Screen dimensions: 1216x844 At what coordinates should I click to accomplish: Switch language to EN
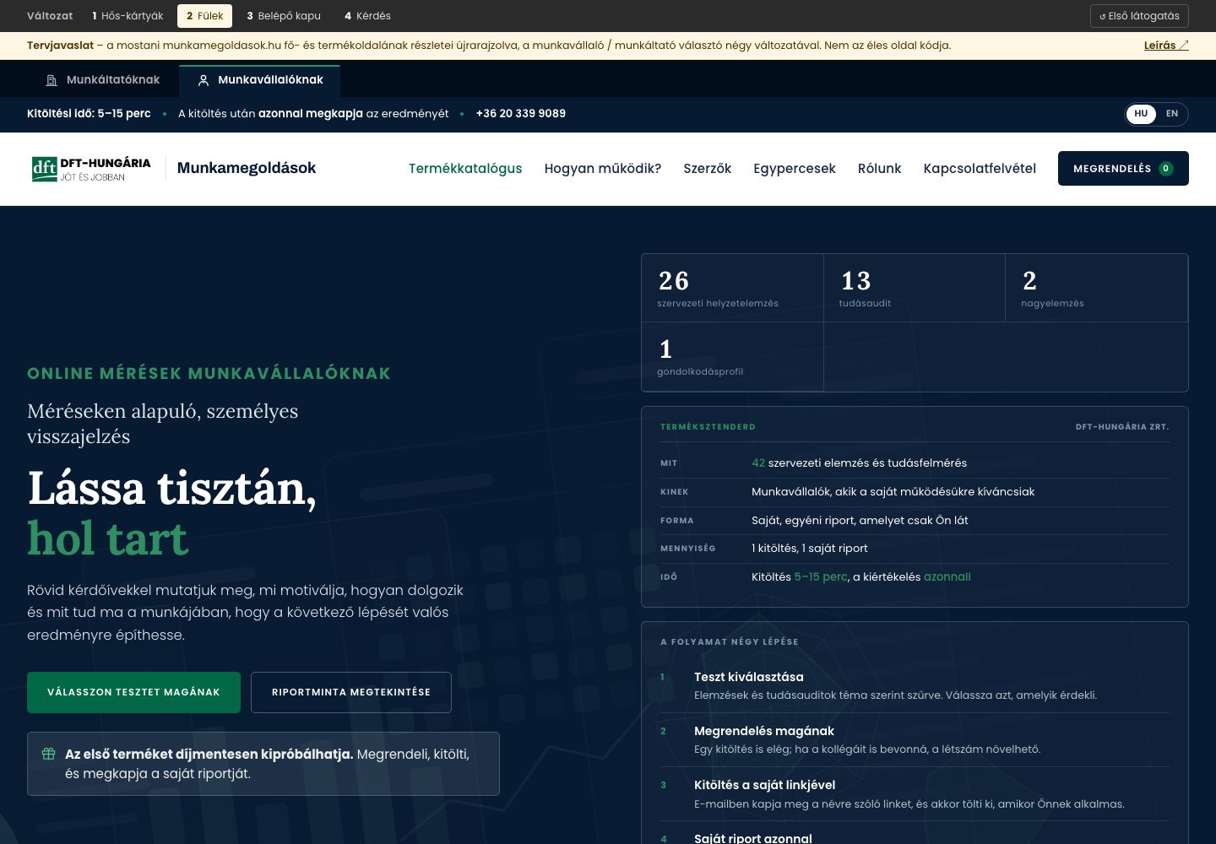coord(1172,114)
